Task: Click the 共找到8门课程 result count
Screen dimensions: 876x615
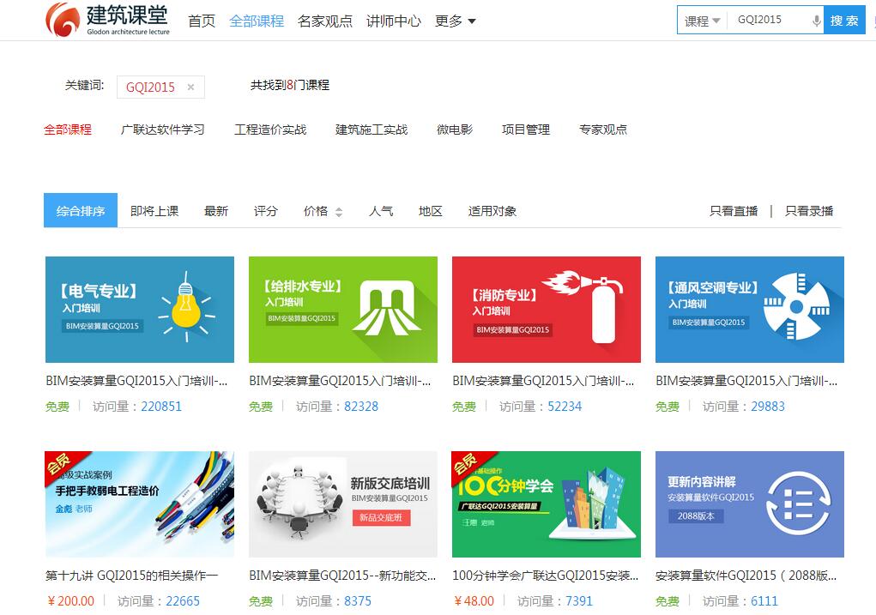Action: click(290, 85)
